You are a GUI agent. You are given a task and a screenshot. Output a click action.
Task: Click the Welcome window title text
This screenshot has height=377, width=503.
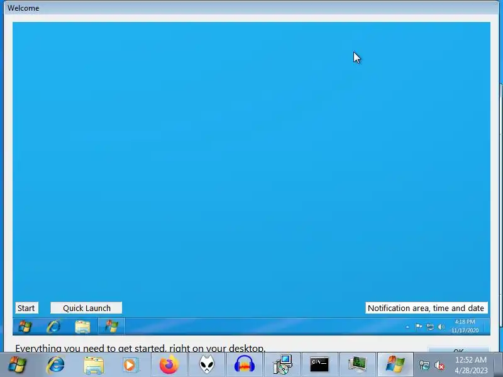(23, 8)
